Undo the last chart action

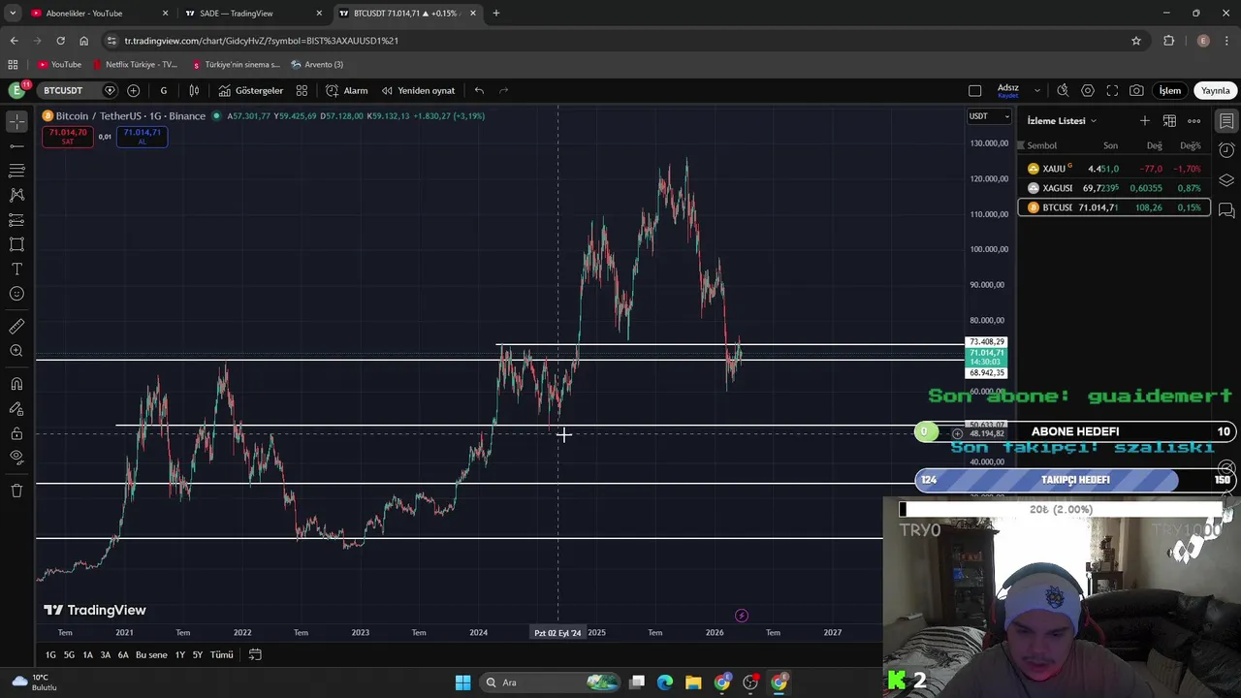479,90
